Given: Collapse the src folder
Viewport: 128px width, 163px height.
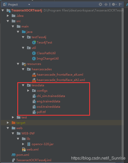Looking at the screenshot, I should coord(8,21).
